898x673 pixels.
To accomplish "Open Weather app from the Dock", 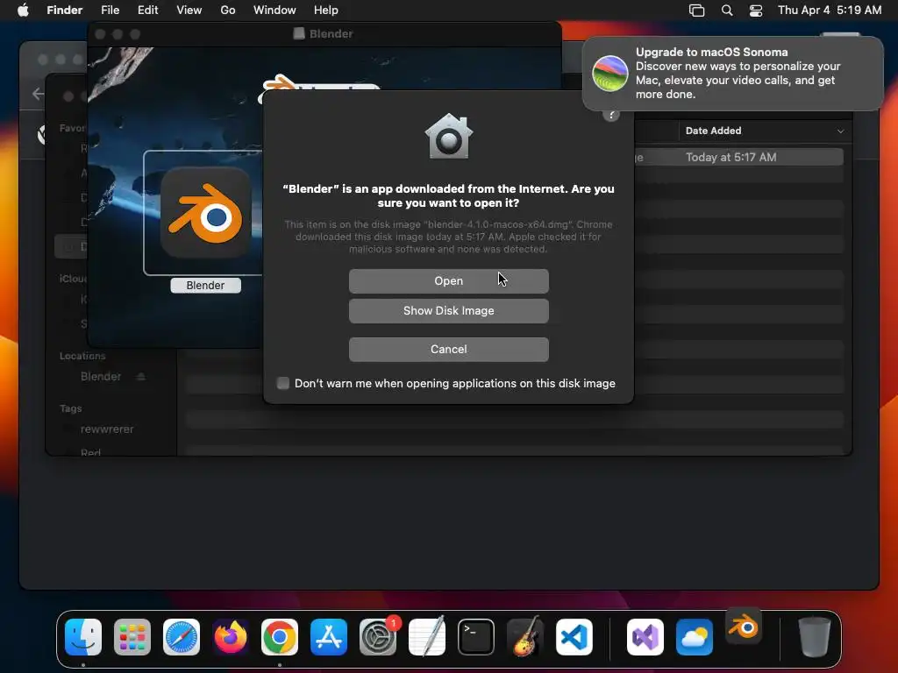I will point(695,637).
